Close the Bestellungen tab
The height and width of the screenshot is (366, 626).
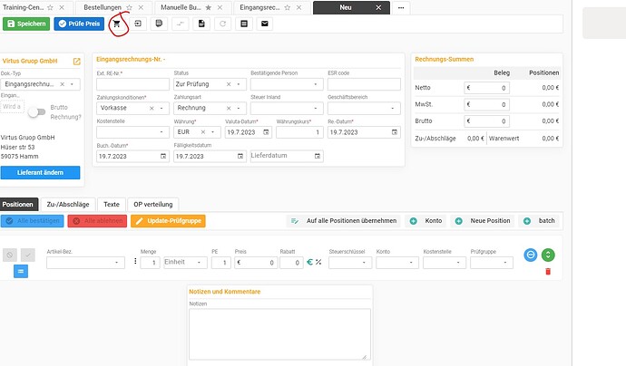141,7
